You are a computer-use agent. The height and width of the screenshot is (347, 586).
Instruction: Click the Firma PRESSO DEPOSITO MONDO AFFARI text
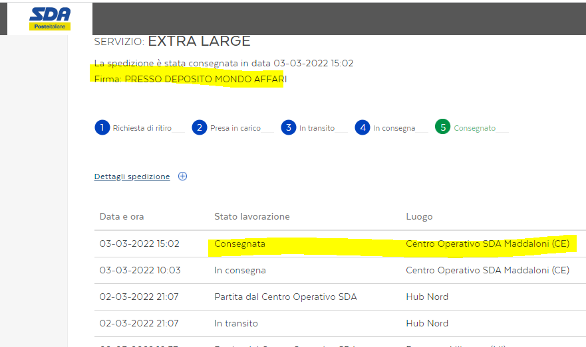click(190, 80)
